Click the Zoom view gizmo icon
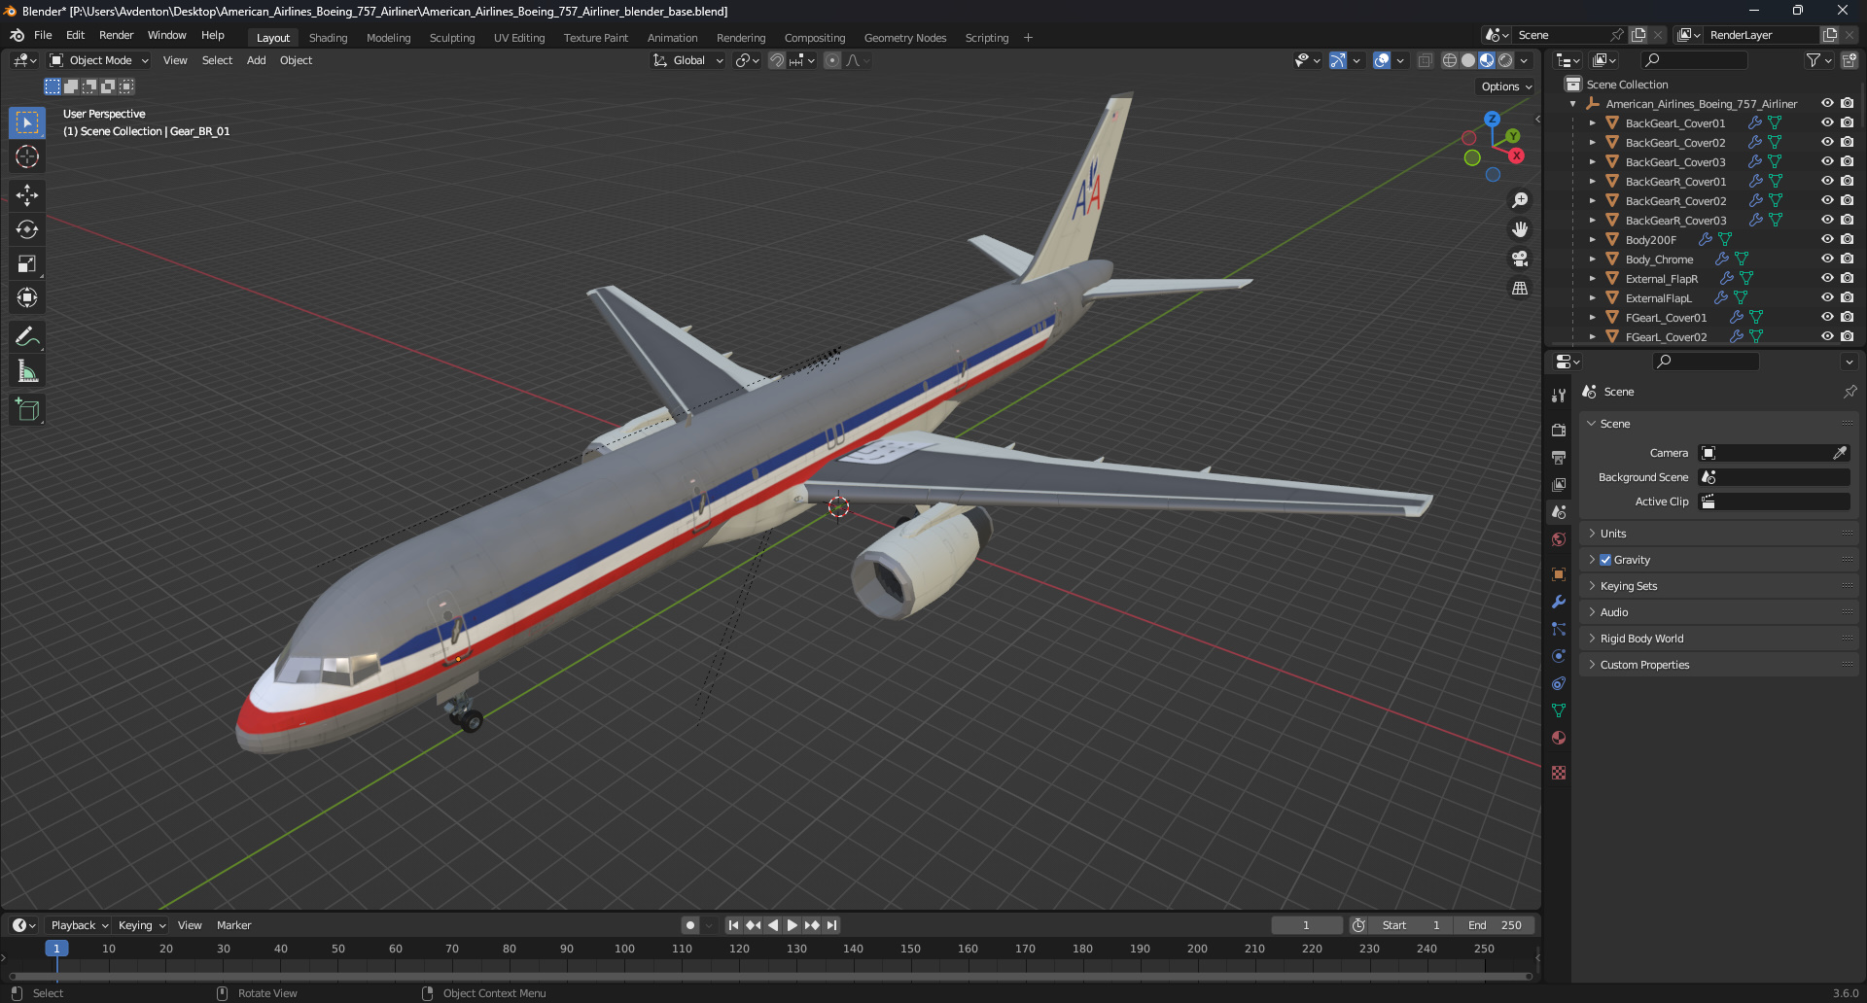 (1520, 200)
